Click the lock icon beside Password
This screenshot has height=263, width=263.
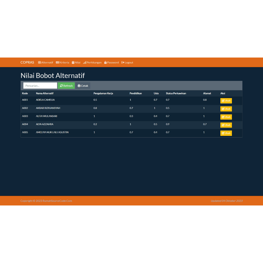pyautogui.click(x=105, y=62)
